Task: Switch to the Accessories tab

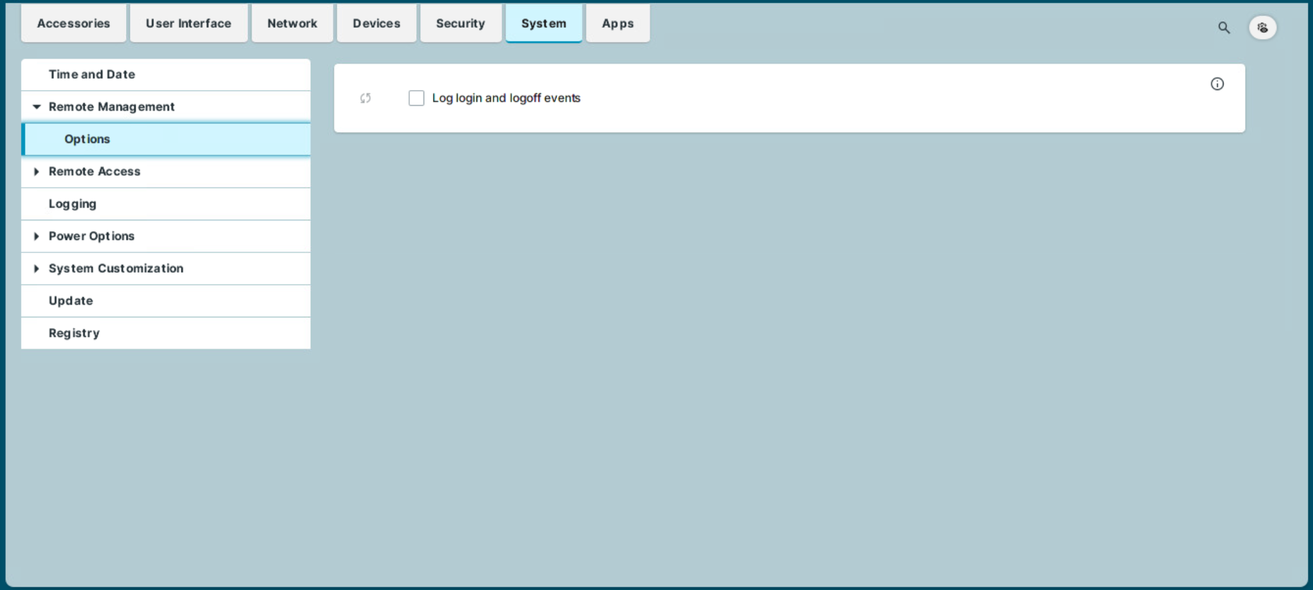Action: tap(73, 24)
